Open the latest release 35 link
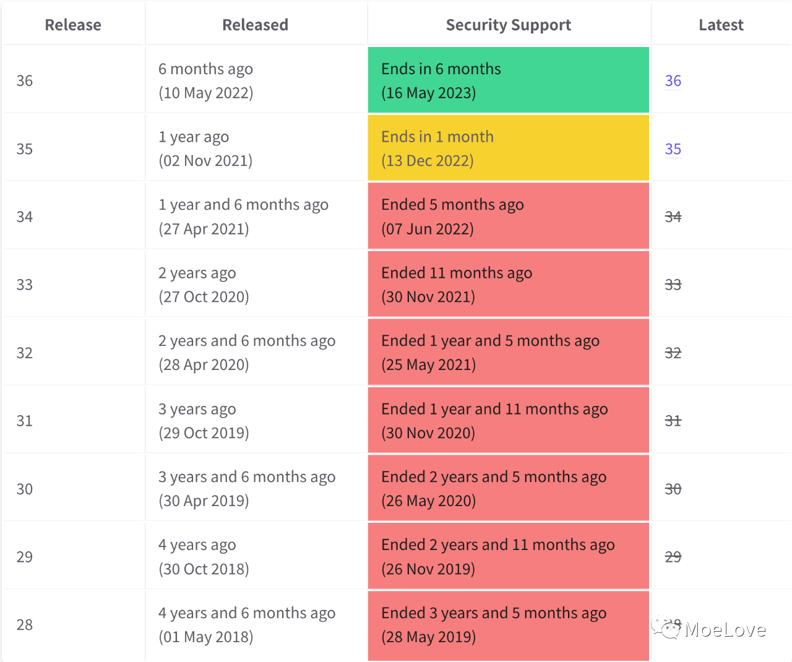The image size is (792, 662). (x=673, y=149)
